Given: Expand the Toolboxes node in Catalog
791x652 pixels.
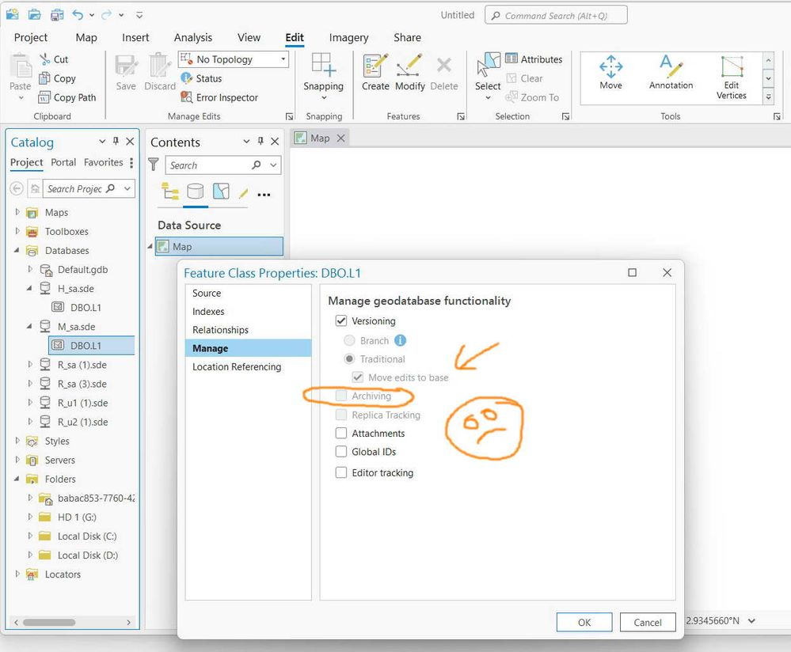Looking at the screenshot, I should [x=17, y=231].
